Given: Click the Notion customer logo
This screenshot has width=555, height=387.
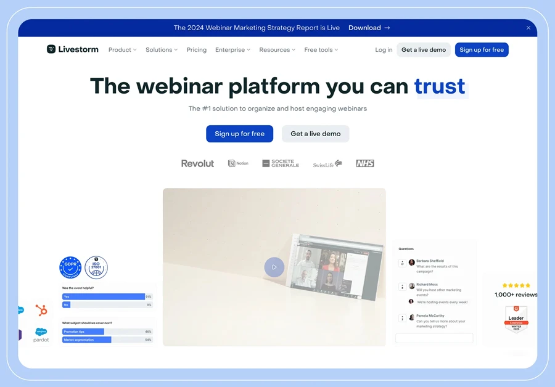Looking at the screenshot, I should click(x=238, y=163).
